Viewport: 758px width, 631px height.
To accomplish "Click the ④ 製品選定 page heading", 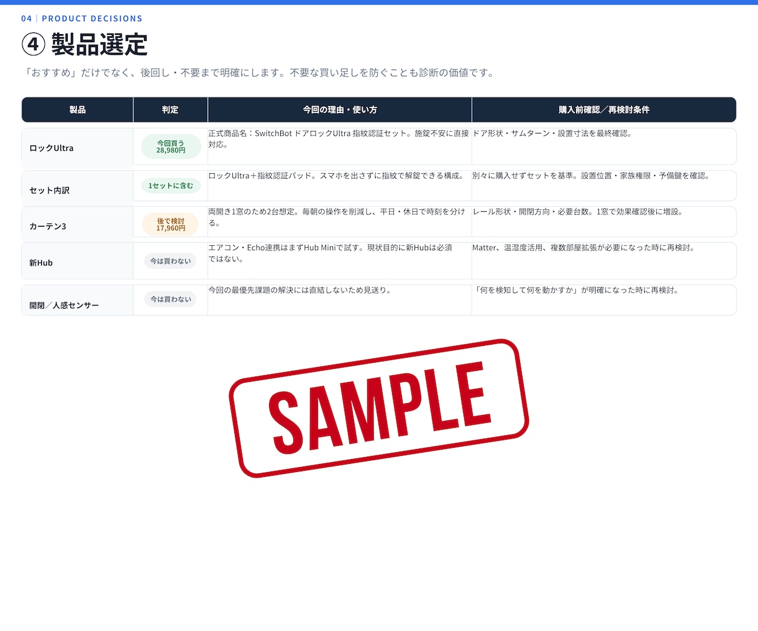I will 84,44.
